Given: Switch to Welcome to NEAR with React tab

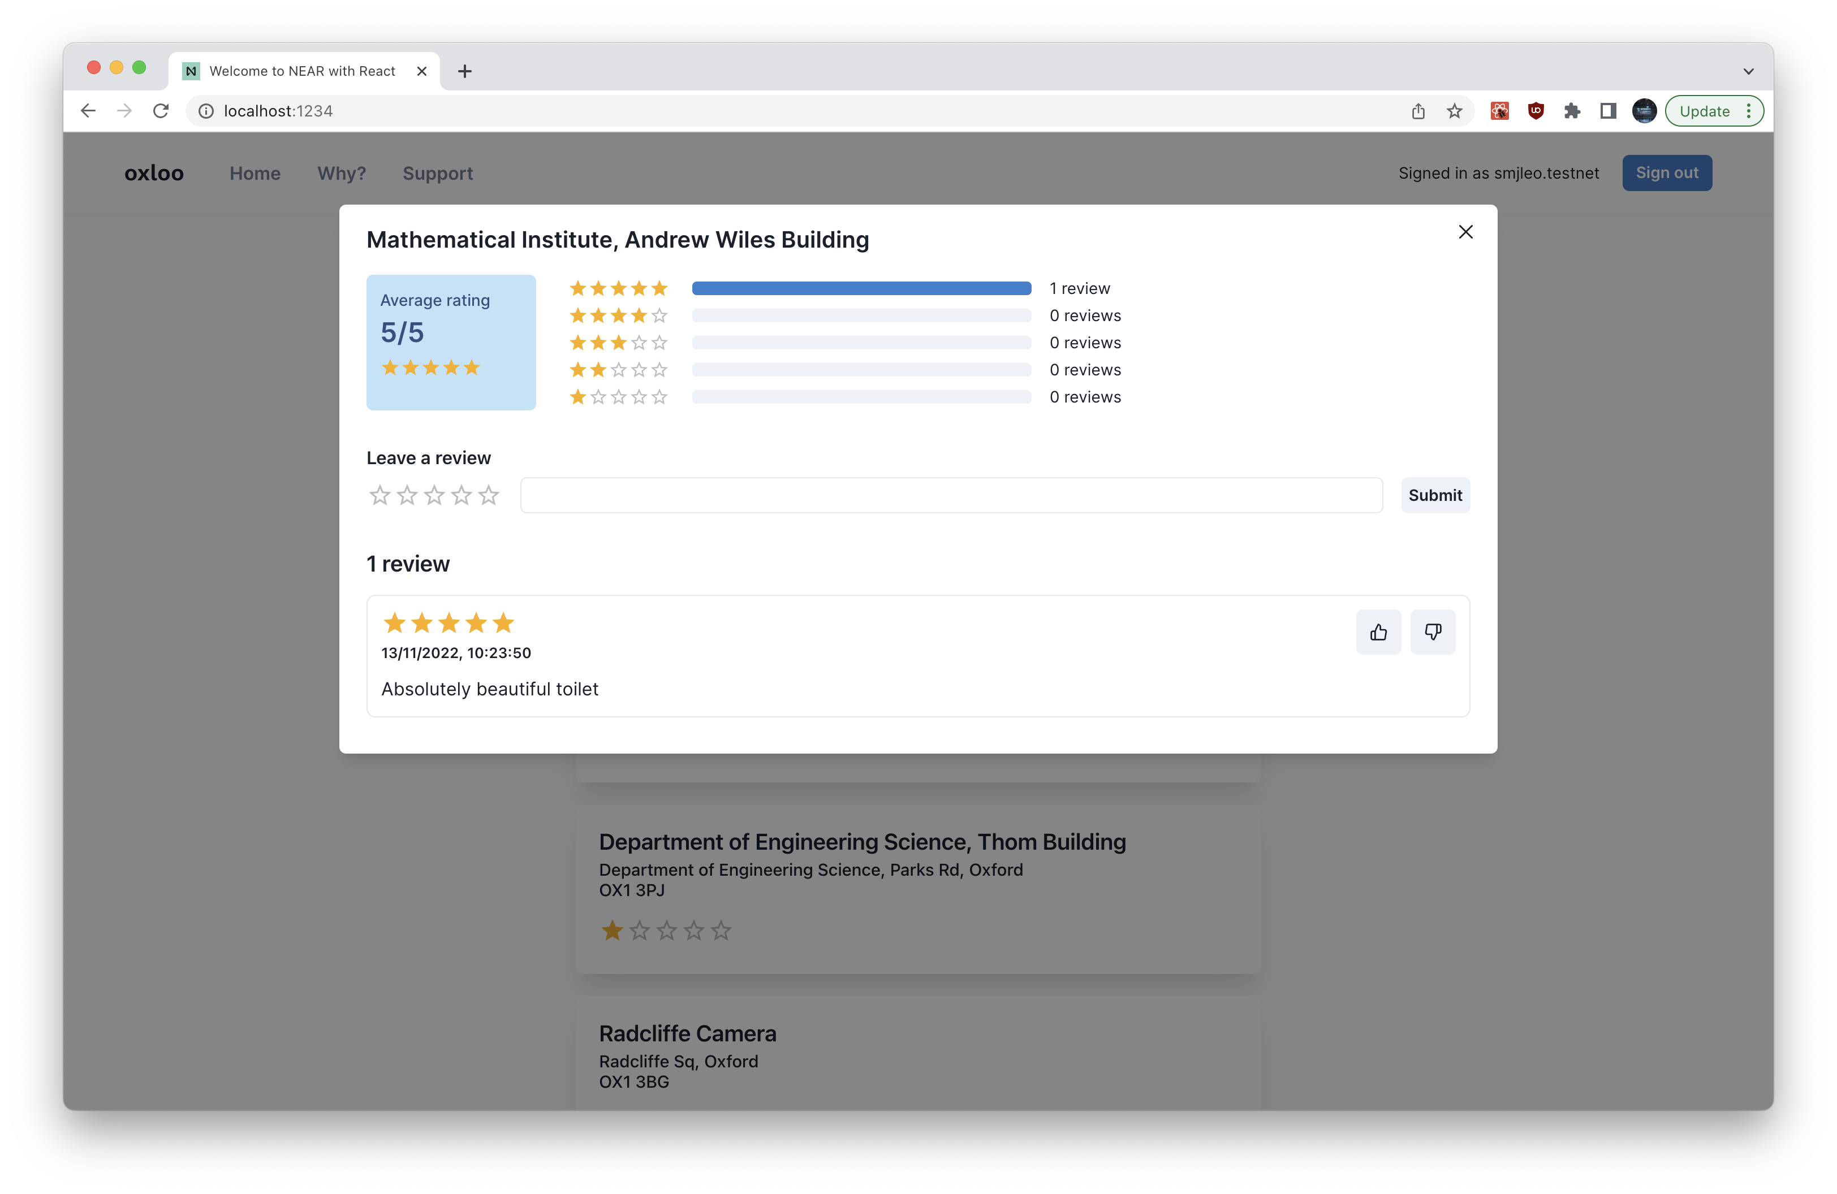Looking at the screenshot, I should [x=302, y=71].
